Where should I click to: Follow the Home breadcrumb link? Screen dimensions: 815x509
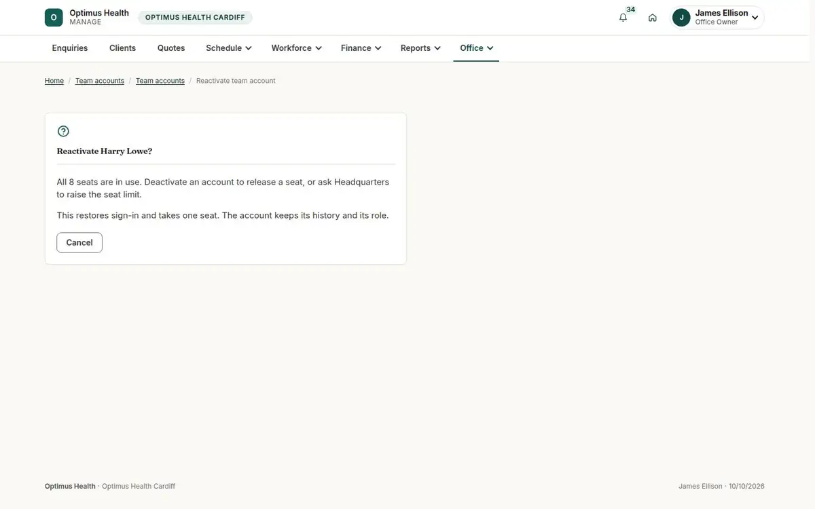click(x=54, y=81)
